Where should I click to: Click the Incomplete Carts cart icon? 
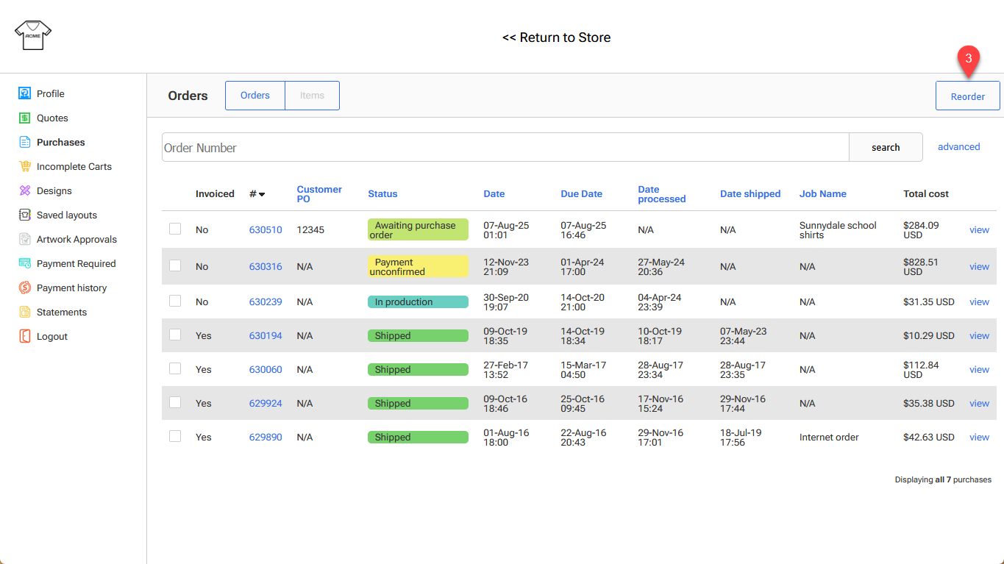pos(24,166)
